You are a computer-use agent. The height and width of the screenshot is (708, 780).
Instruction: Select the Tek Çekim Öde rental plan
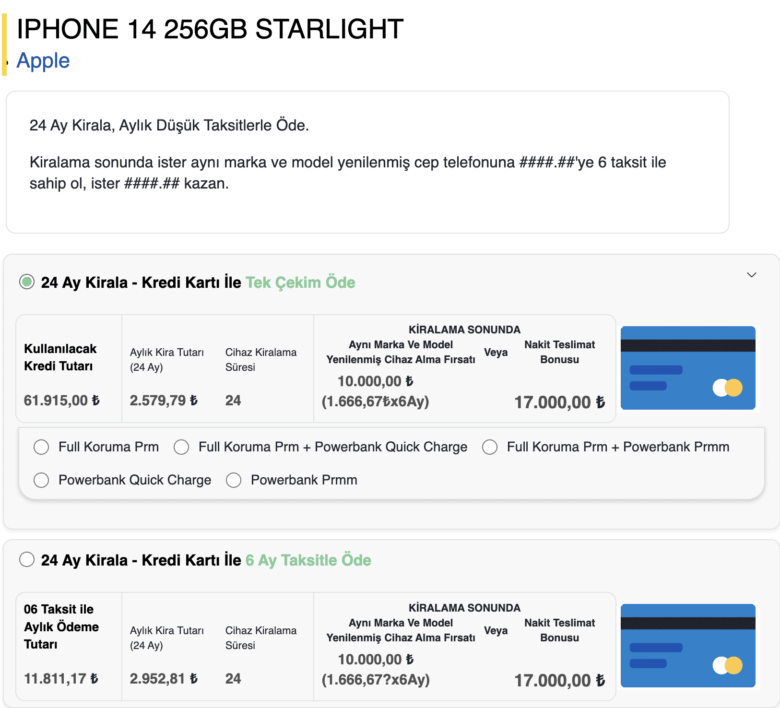[x=27, y=282]
